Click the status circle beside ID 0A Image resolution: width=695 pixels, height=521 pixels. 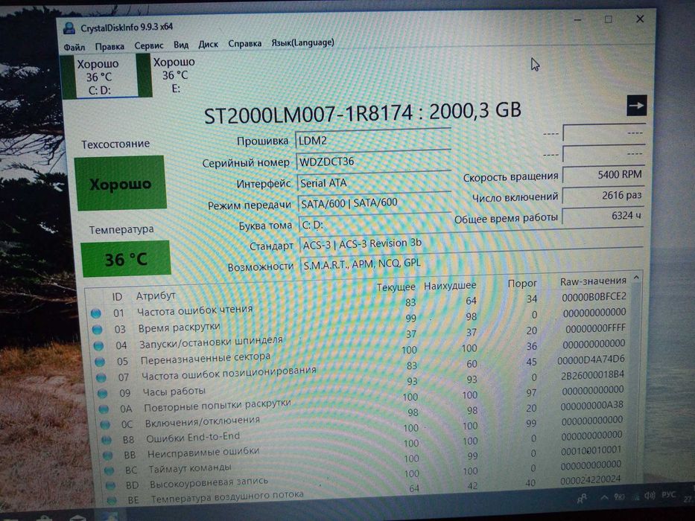104,409
